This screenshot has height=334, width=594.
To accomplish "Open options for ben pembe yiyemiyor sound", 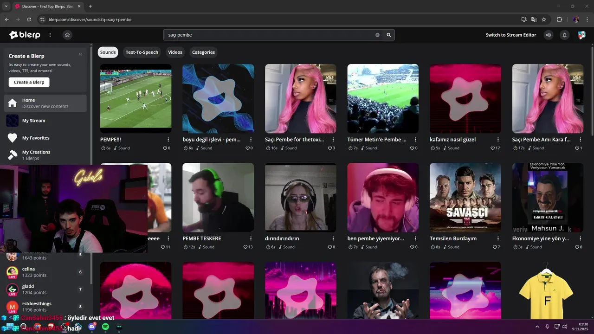I will point(416,238).
